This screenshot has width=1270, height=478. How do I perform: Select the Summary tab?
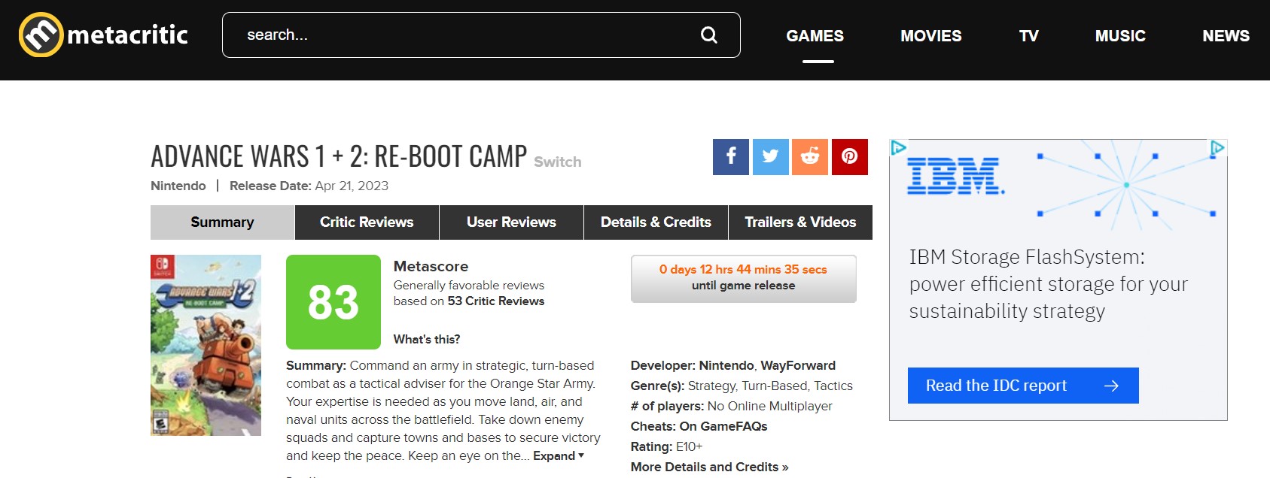click(222, 222)
